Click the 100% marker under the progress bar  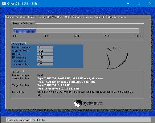138,36
